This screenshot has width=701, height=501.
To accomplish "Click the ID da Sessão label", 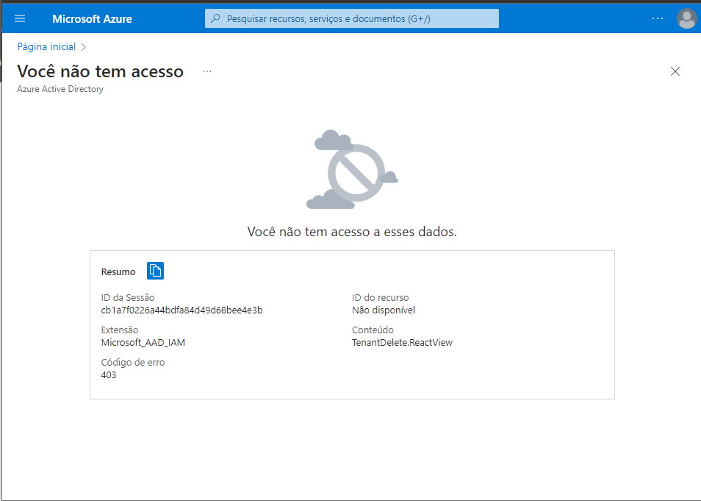I will 128,298.
